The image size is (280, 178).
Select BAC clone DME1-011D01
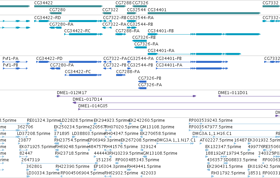[233, 93]
